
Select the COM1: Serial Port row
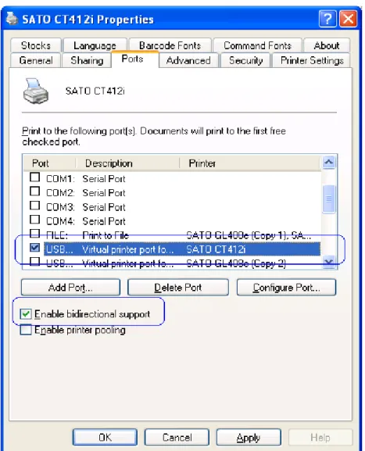pos(172,179)
